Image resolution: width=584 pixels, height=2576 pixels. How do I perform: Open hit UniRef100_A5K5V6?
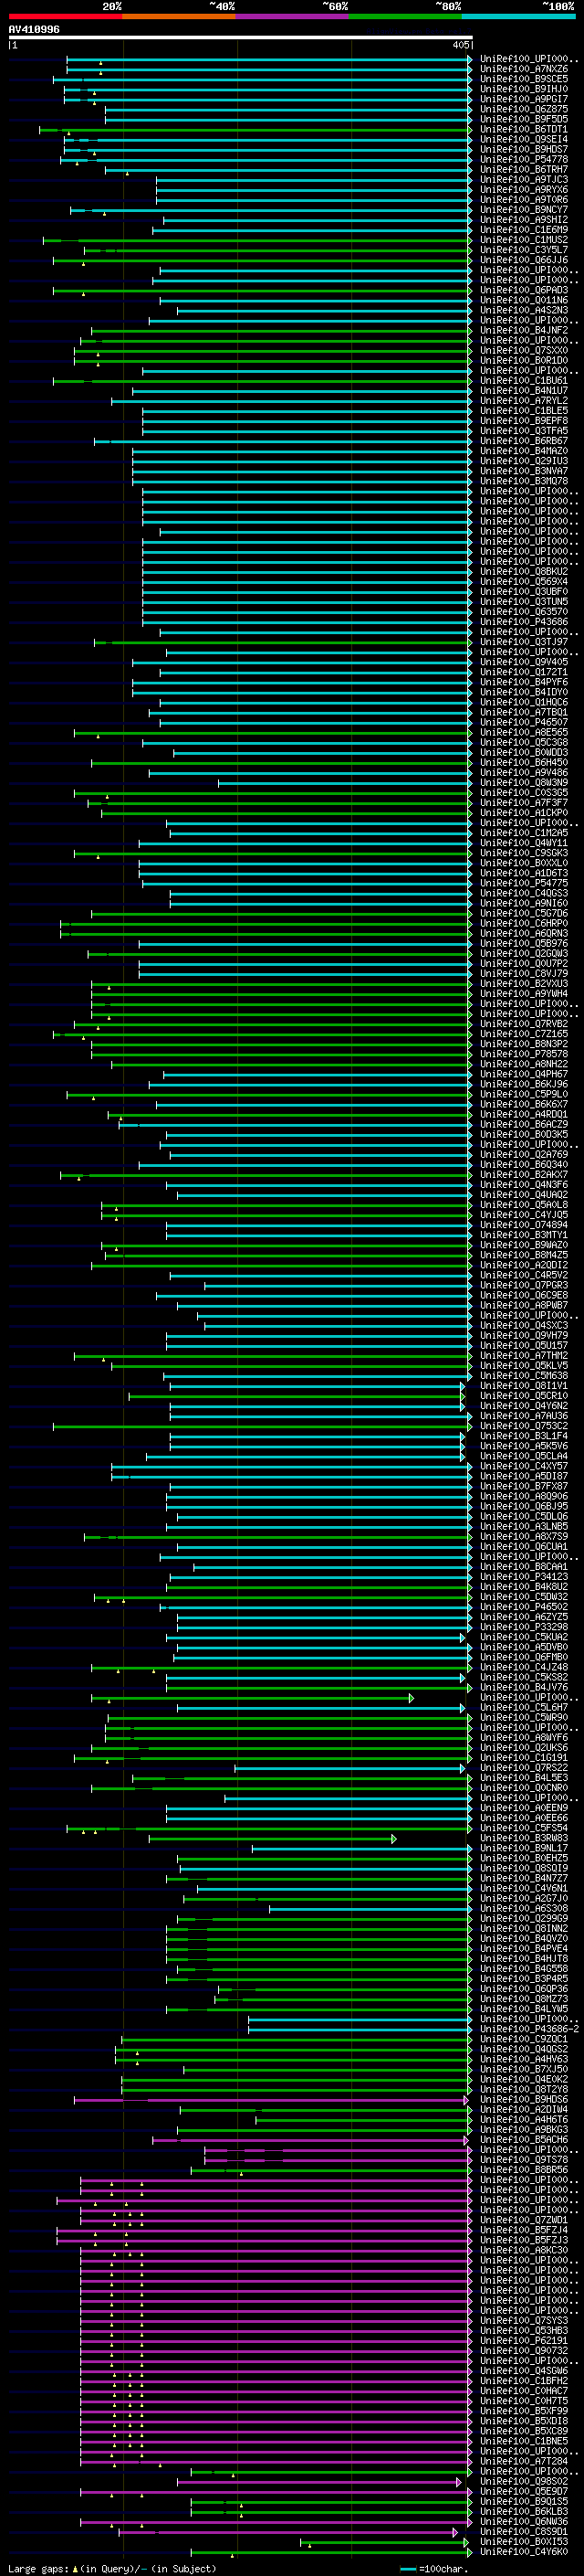(x=523, y=1445)
